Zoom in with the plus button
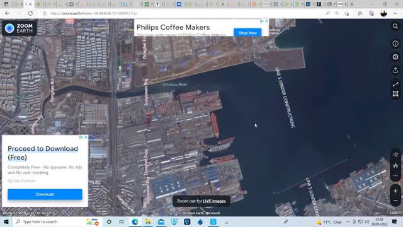This screenshot has height=227, width=403. [395, 191]
